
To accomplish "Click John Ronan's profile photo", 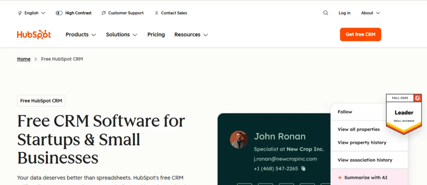I will tap(239, 139).
